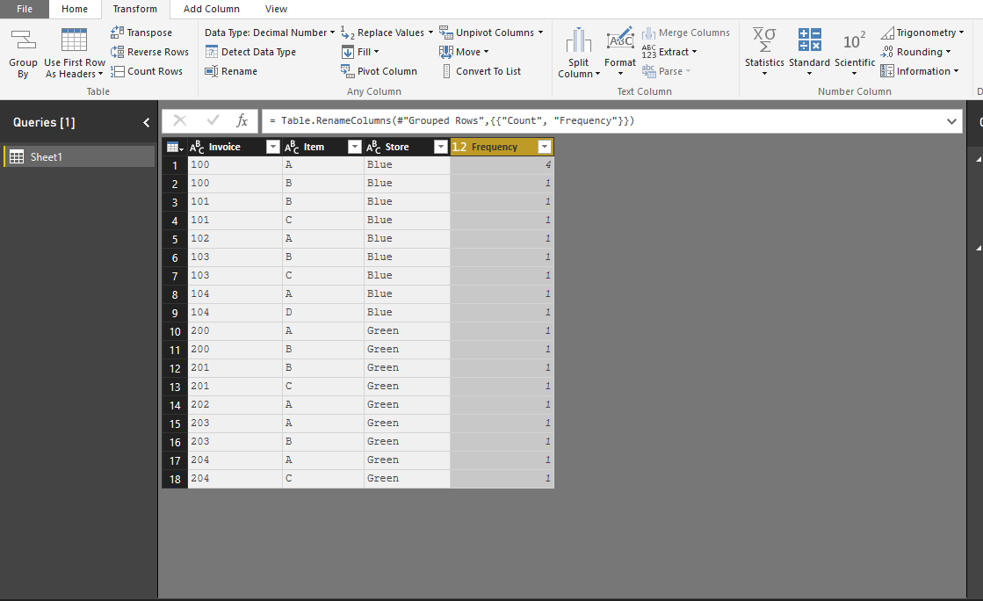Click the Transpose table button
983x601 pixels.
point(141,32)
